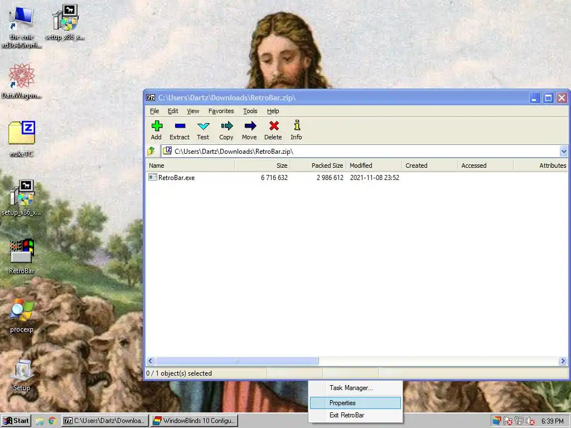Click the Info toolbar icon
Viewport: 571px width, 428px height.
coord(297,125)
